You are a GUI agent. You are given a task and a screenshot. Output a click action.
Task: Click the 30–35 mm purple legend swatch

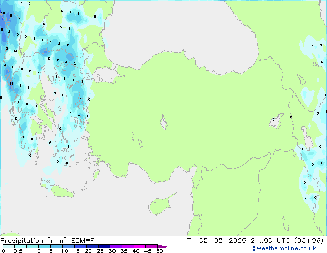[116, 246]
